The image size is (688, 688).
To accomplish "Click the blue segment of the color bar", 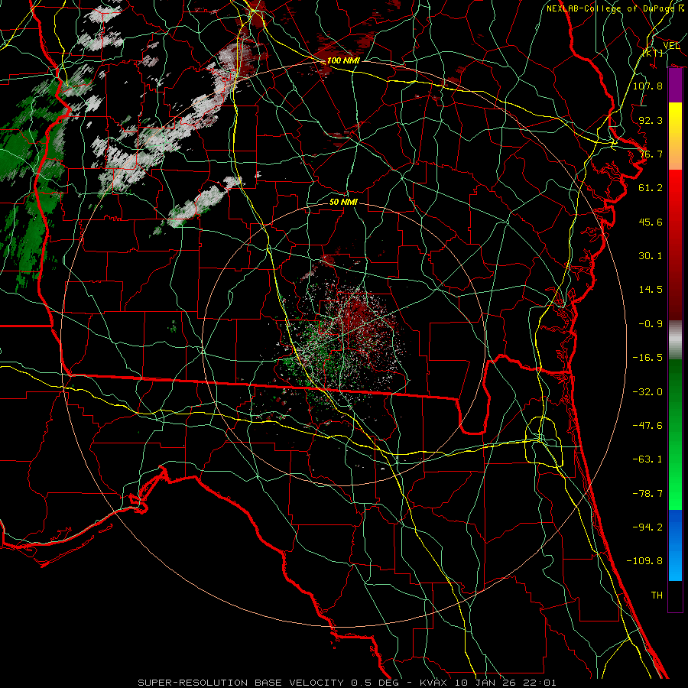I will click(675, 545).
